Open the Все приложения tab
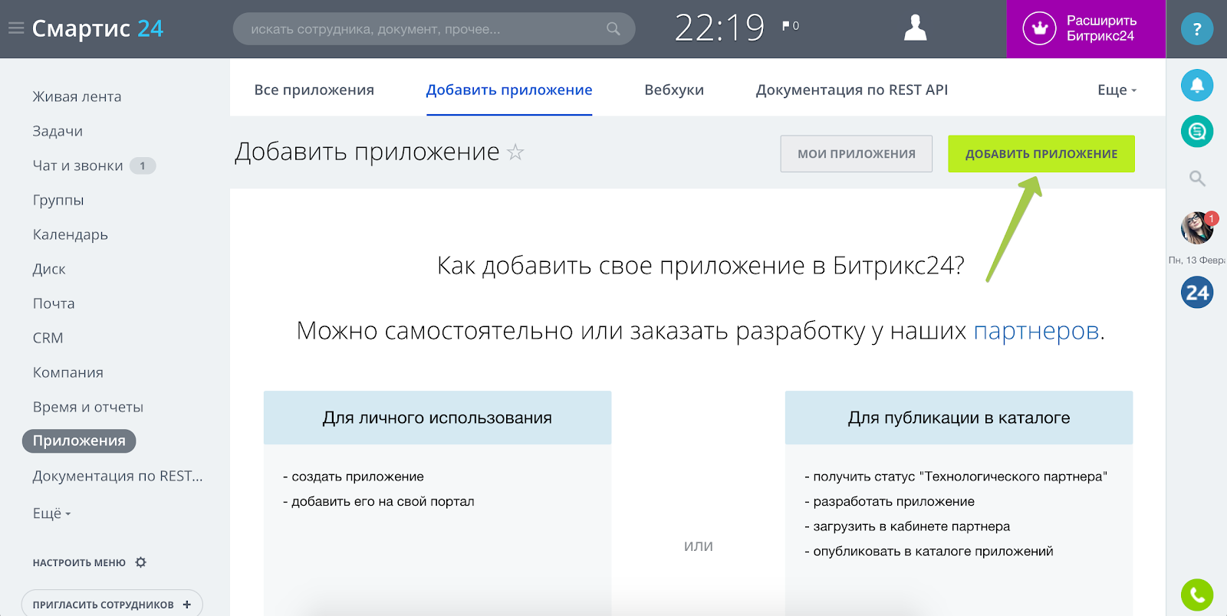Screen dimensions: 1227x616 [x=314, y=90]
